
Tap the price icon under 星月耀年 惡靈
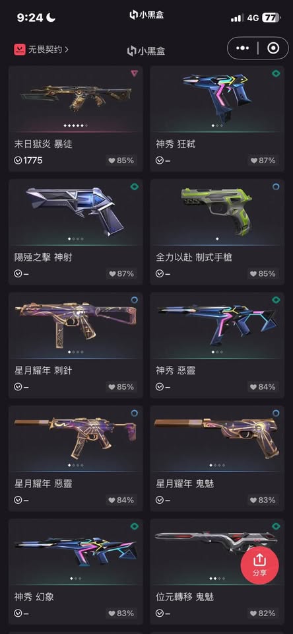(18, 500)
